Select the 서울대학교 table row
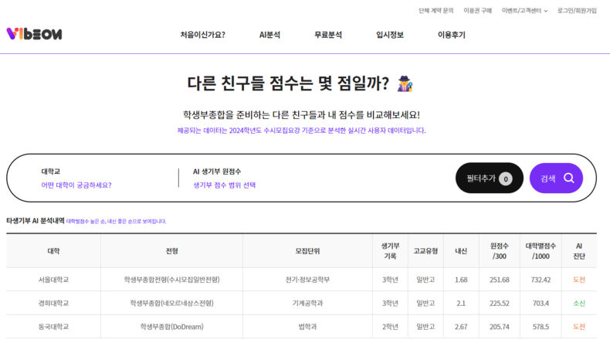The height and width of the screenshot is (343, 610). (301, 280)
